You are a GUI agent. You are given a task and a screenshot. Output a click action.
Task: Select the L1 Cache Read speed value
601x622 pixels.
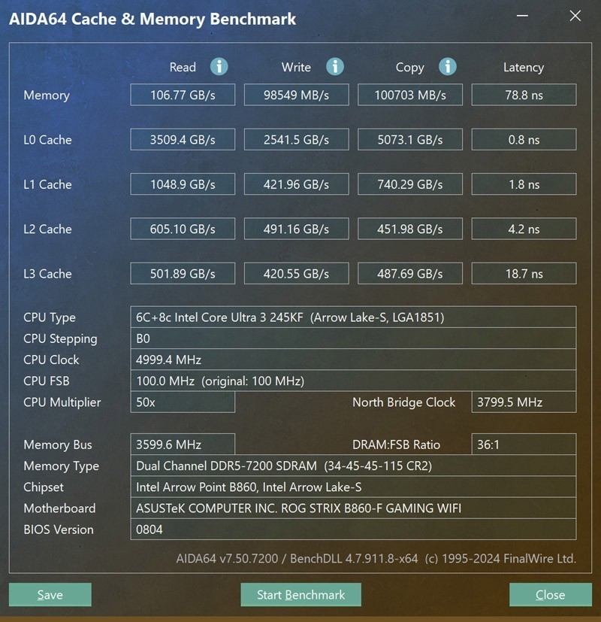point(183,184)
